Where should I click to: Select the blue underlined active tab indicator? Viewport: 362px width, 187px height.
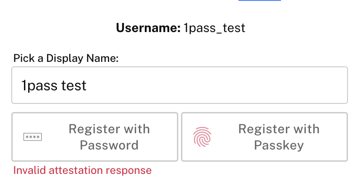click(260, 0)
